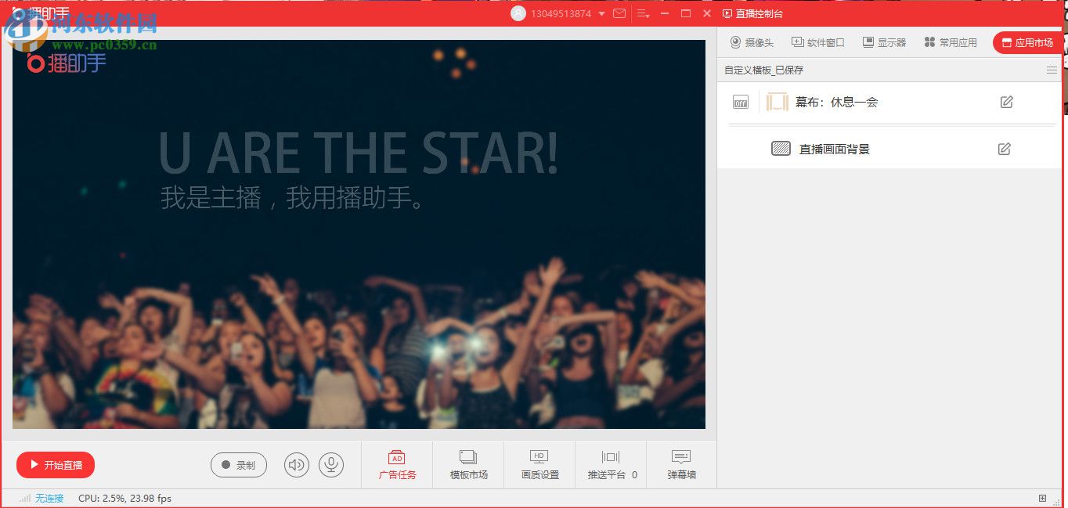Click the curtain icon of 幕布：休息一会

(x=778, y=102)
